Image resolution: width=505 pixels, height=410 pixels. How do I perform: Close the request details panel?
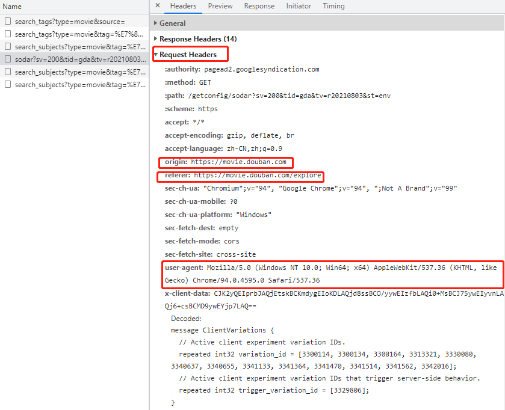pos(158,5)
